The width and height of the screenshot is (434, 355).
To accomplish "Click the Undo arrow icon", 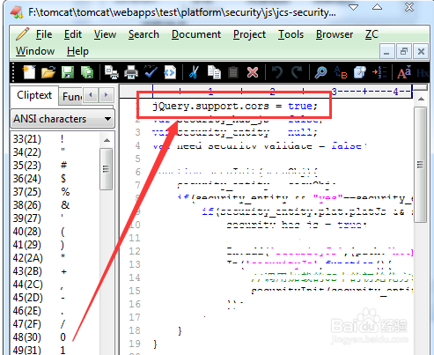I will [x=277, y=72].
